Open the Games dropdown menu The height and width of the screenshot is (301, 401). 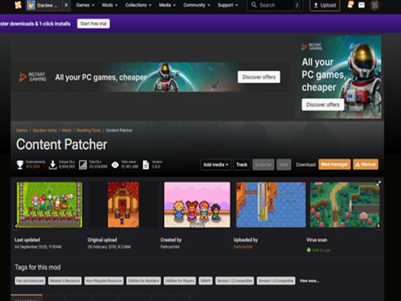[x=86, y=6]
